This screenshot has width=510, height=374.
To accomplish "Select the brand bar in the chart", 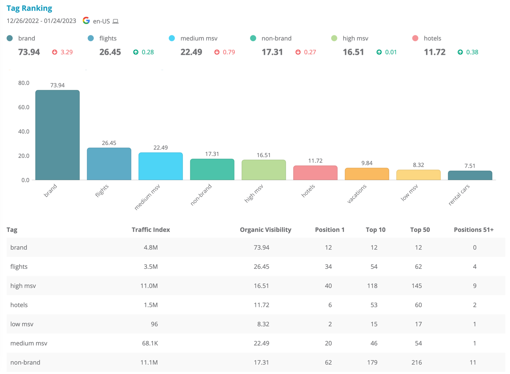I will click(57, 135).
